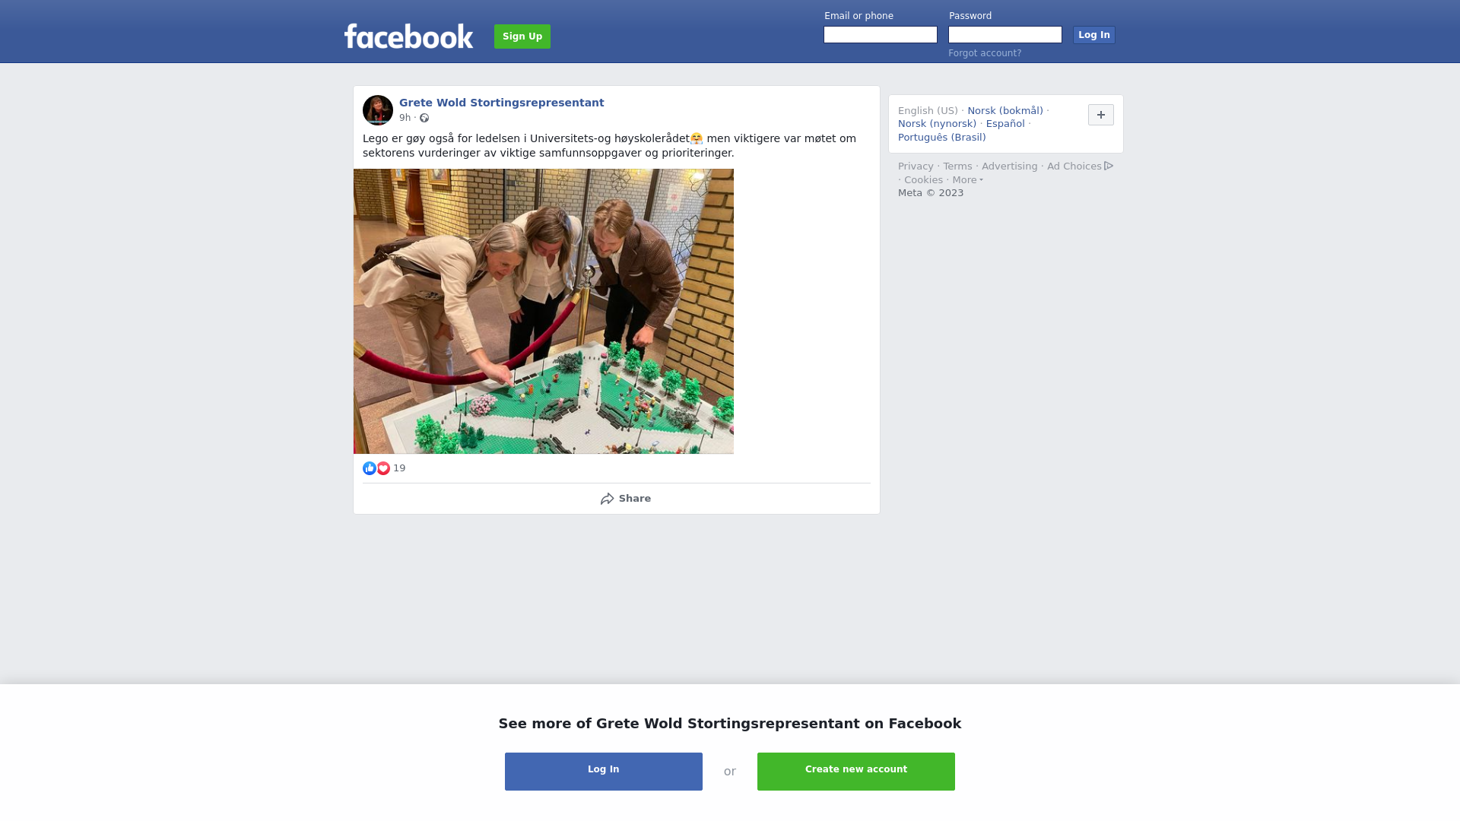Open the 19 reactions count

click(x=399, y=468)
